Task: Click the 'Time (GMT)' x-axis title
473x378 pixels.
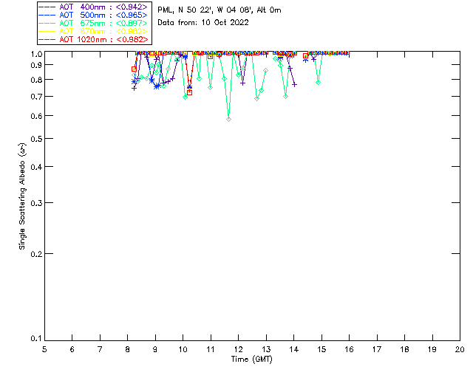Action: pyautogui.click(x=251, y=360)
